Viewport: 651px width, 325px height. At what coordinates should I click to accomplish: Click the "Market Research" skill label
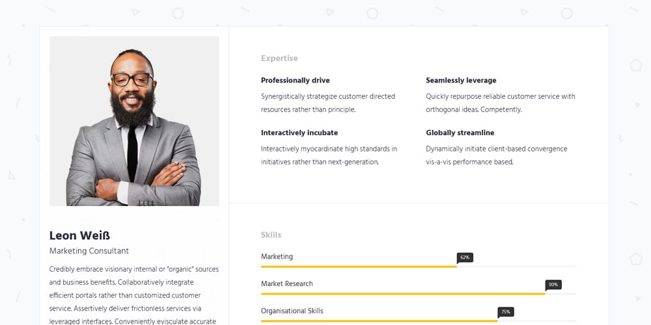pyautogui.click(x=286, y=284)
